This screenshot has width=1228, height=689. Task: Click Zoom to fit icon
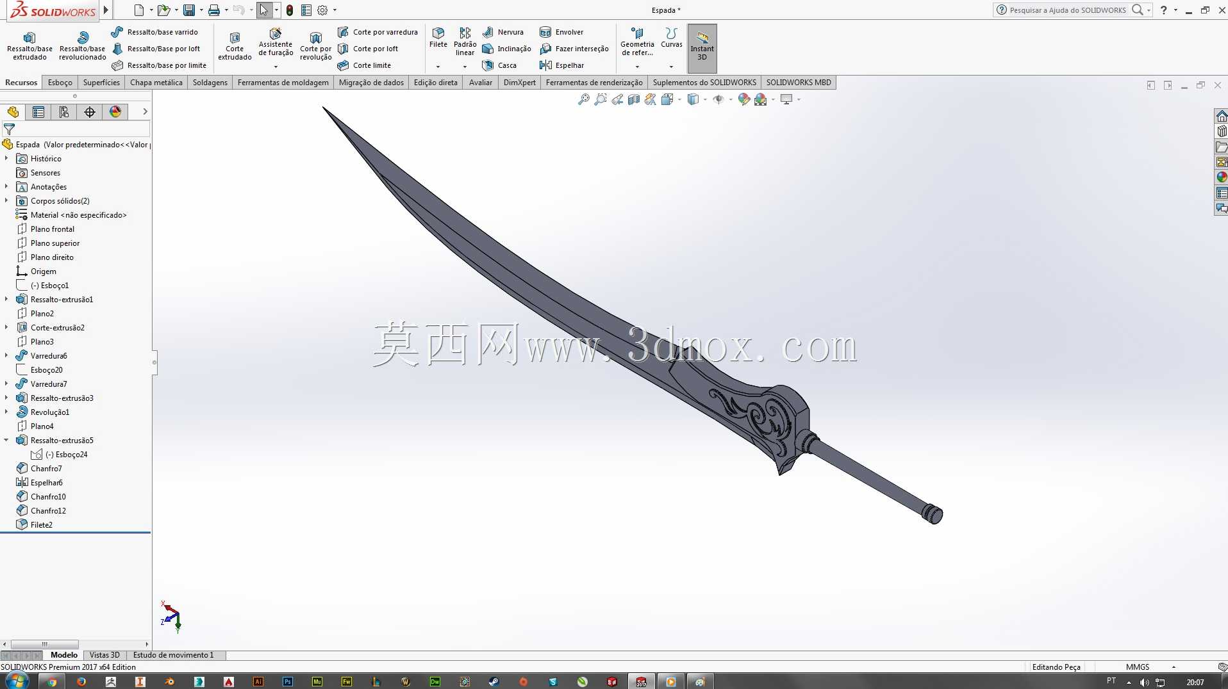(x=583, y=99)
